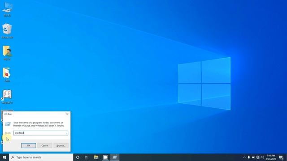Open Task View from the taskbar
Viewport: 287px width, 161px height.
[87, 157]
